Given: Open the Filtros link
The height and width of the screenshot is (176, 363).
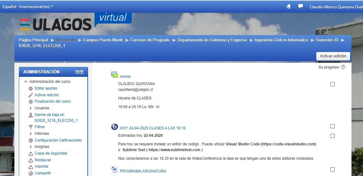Looking at the screenshot, I should pos(40,127).
